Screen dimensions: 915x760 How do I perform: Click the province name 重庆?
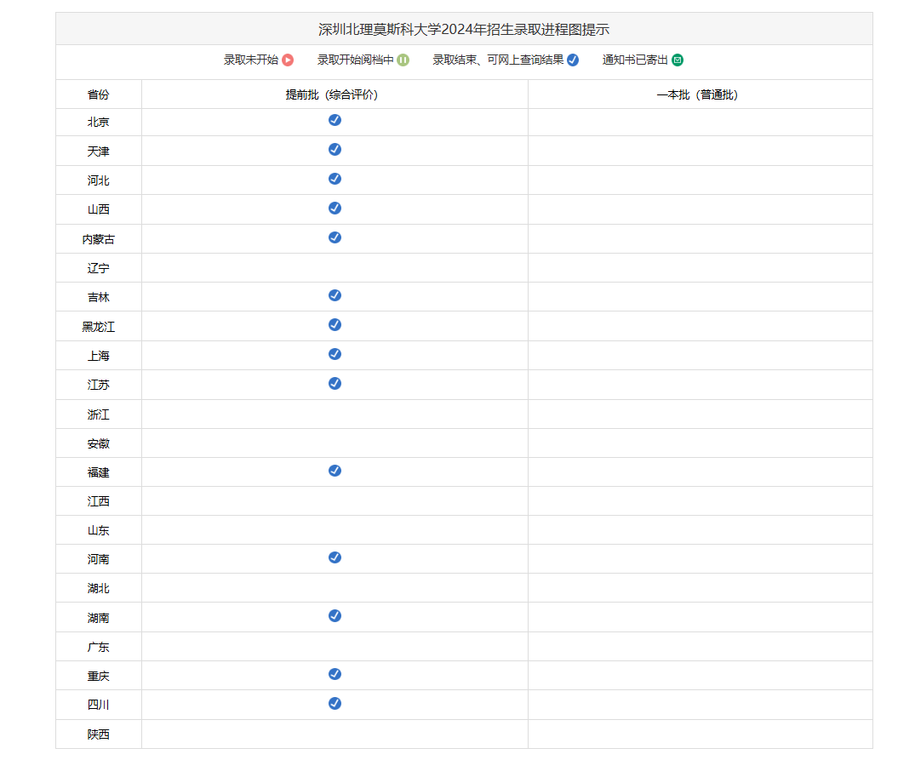pyautogui.click(x=99, y=677)
